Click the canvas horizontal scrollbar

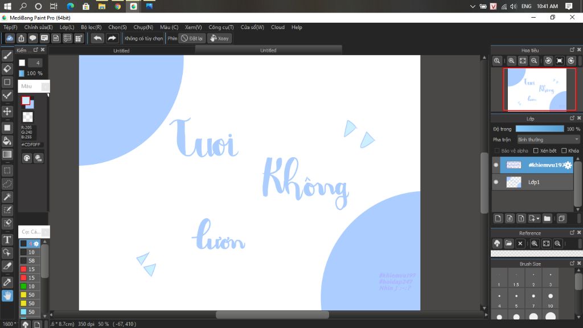272,314
